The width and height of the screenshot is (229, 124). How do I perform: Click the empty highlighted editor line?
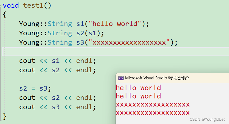pos(116,52)
